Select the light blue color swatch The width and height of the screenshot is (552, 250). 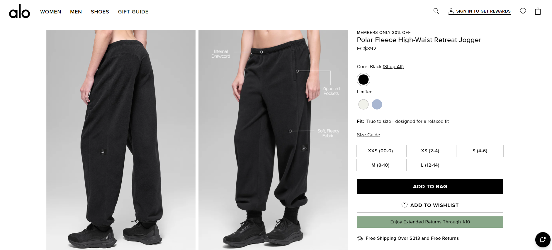pos(377,104)
